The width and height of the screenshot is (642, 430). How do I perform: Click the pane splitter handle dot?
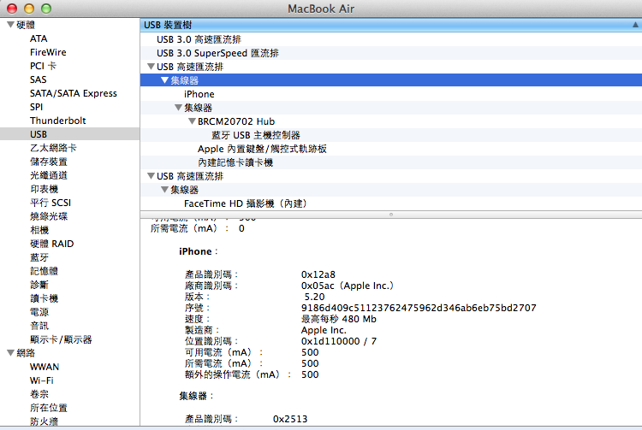tap(391, 215)
